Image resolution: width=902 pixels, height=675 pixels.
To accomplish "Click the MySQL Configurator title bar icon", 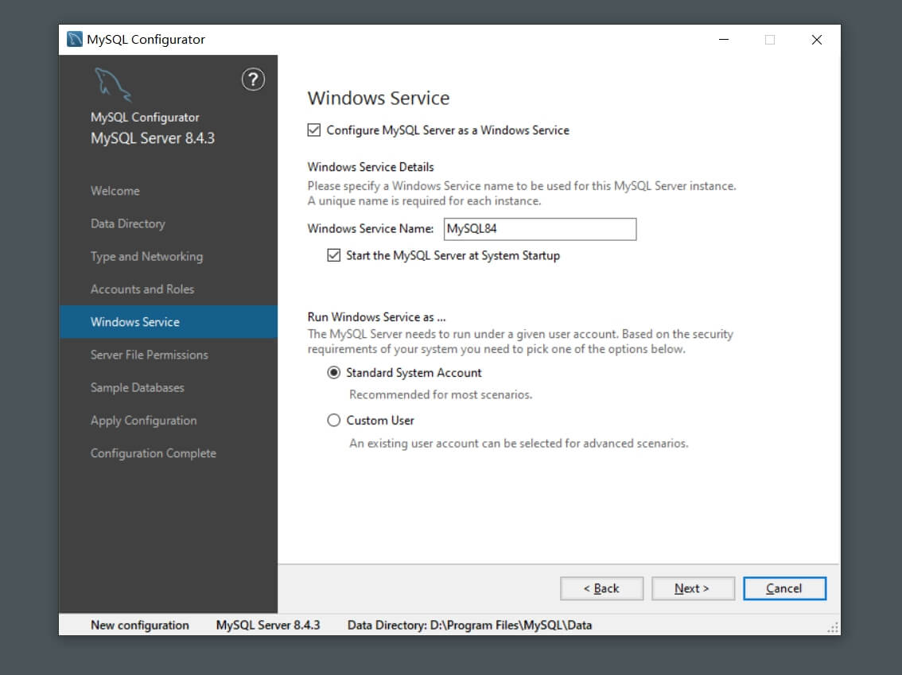I will [x=74, y=39].
